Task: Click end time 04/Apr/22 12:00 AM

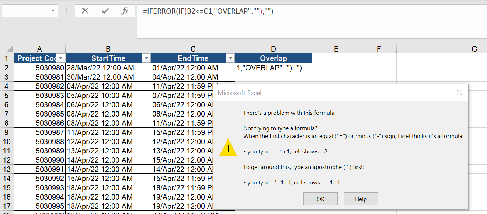Action: pyautogui.click(x=193, y=77)
